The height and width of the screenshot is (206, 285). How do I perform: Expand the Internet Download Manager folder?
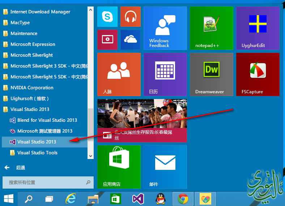tap(44, 12)
